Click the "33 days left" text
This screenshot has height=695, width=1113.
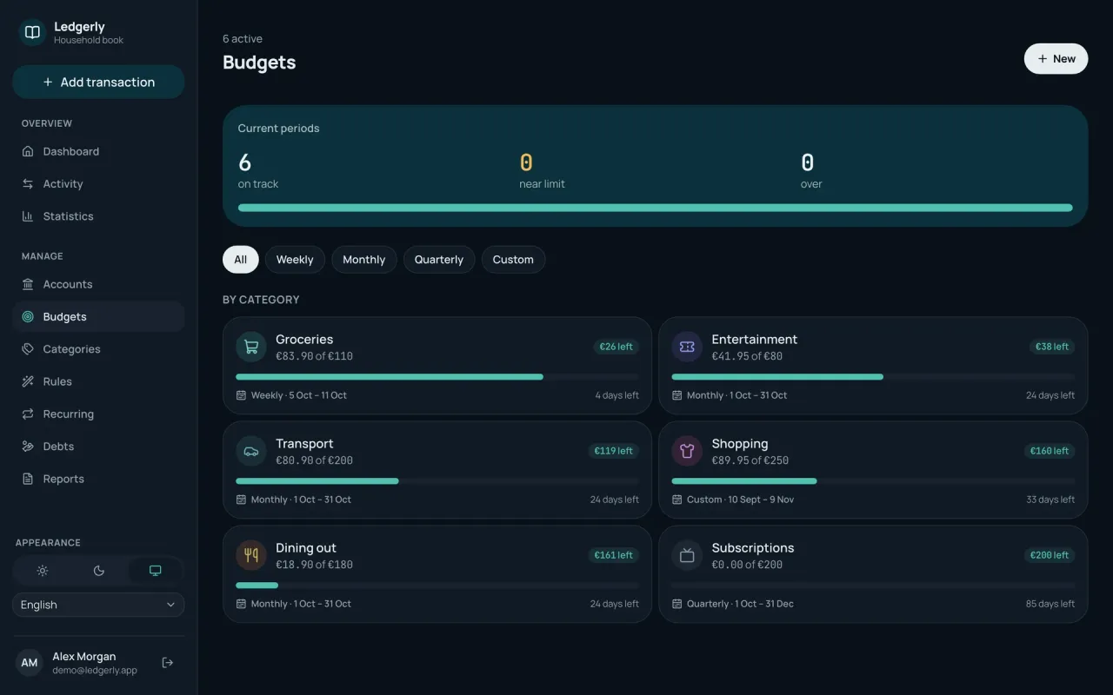point(1050,500)
